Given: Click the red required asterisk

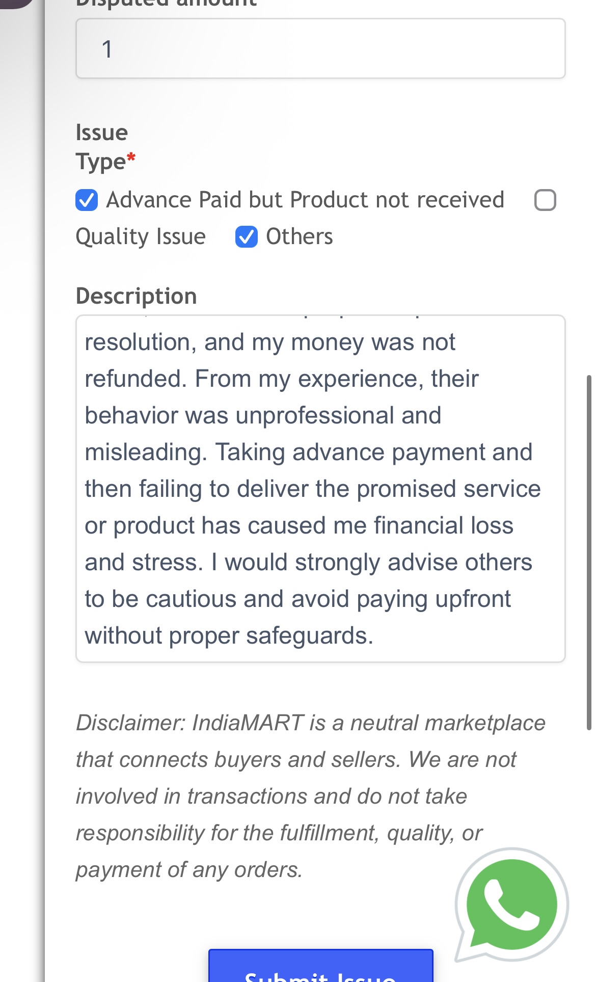Looking at the screenshot, I should (131, 158).
